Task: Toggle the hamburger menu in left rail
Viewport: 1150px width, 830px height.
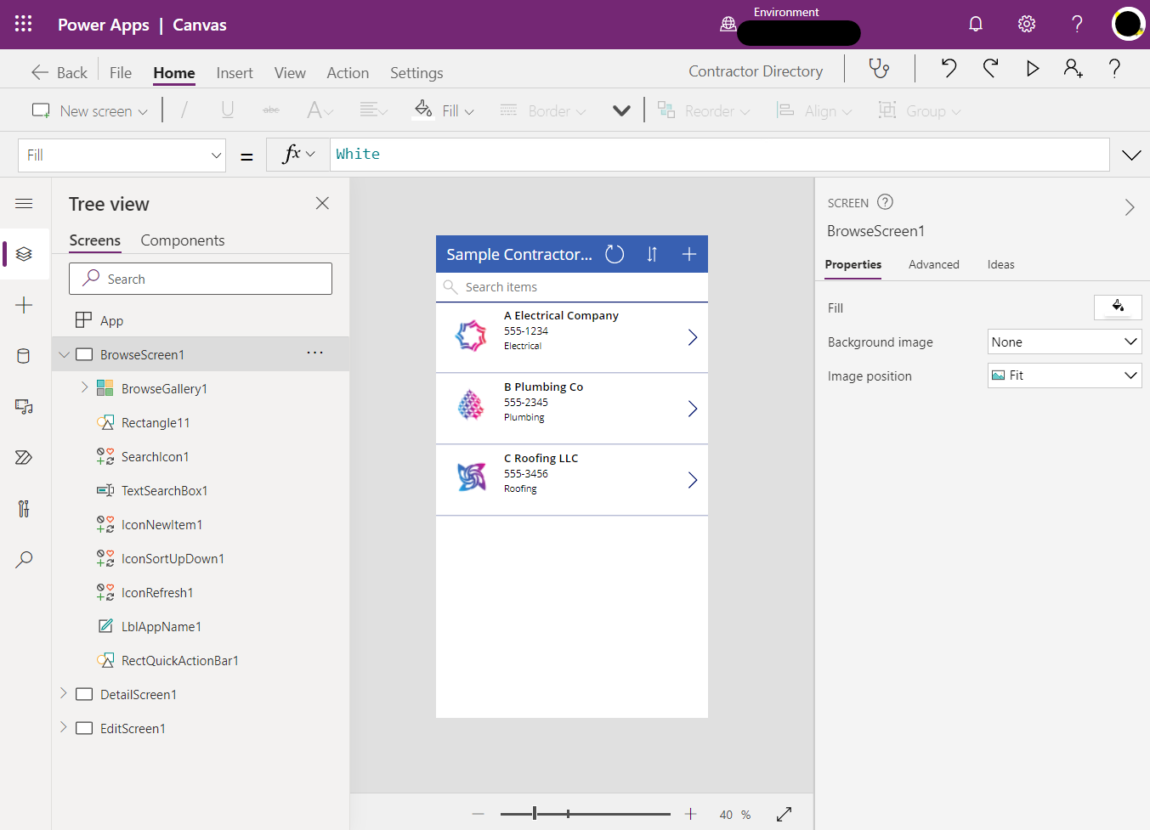Action: [x=24, y=203]
